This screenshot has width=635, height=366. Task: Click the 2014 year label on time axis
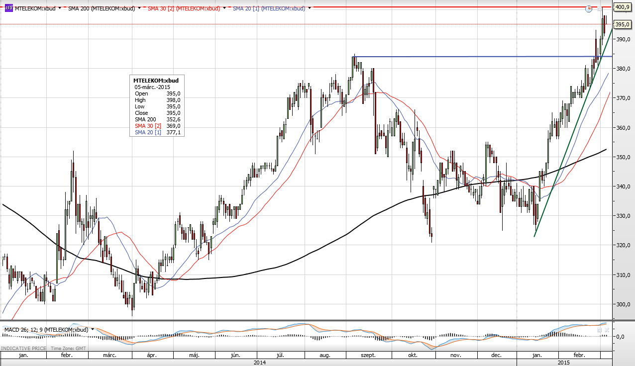(259, 363)
